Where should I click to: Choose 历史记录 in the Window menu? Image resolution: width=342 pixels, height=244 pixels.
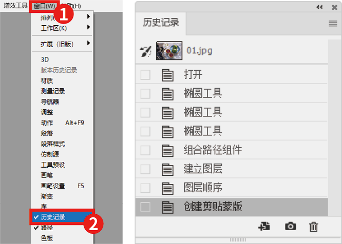click(x=53, y=217)
